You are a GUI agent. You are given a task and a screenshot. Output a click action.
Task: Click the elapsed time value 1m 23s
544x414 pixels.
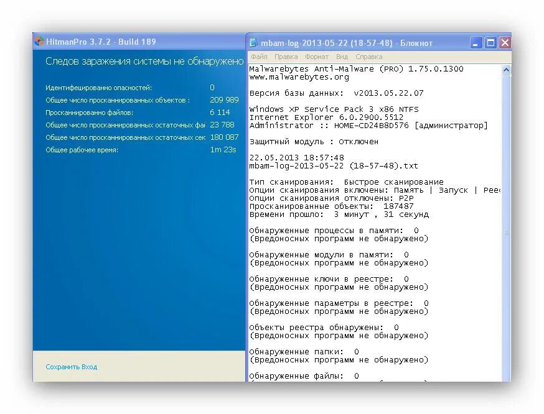pyautogui.click(x=223, y=150)
